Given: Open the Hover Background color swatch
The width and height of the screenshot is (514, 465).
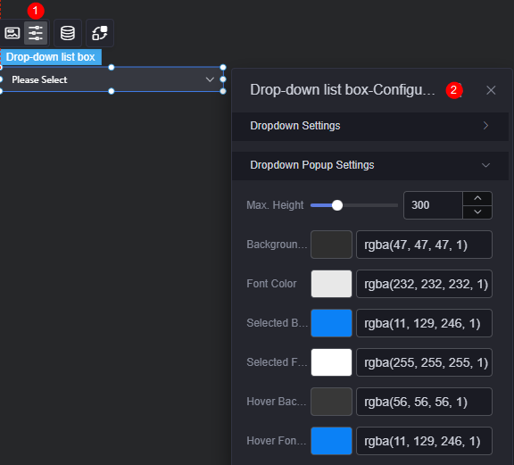Looking at the screenshot, I should pos(331,402).
